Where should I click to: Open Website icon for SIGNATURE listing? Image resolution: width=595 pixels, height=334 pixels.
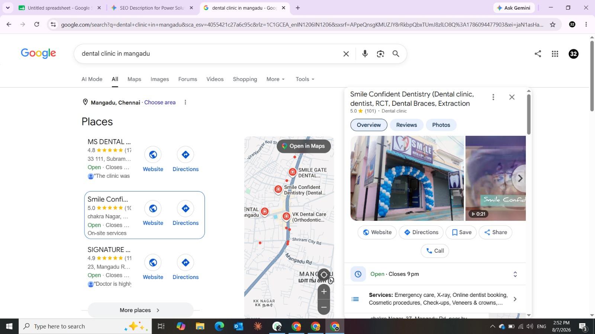[x=153, y=263]
